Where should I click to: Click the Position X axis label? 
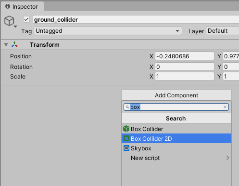(151, 56)
